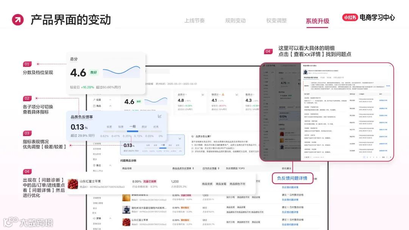Open the trend chart icon on 品质负反馈率 card
409x230 pixels.
tap(159, 116)
